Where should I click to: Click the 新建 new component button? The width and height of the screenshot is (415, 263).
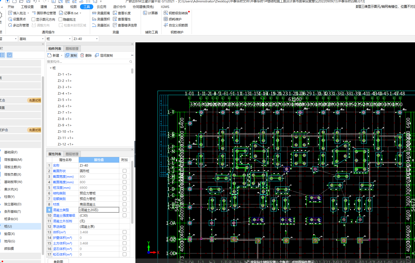pyautogui.click(x=54, y=55)
